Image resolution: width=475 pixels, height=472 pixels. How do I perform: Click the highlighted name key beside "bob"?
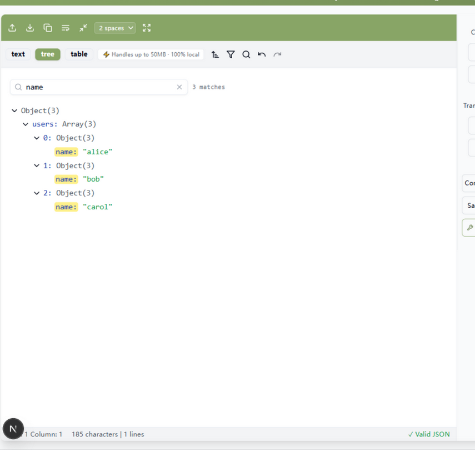click(66, 179)
